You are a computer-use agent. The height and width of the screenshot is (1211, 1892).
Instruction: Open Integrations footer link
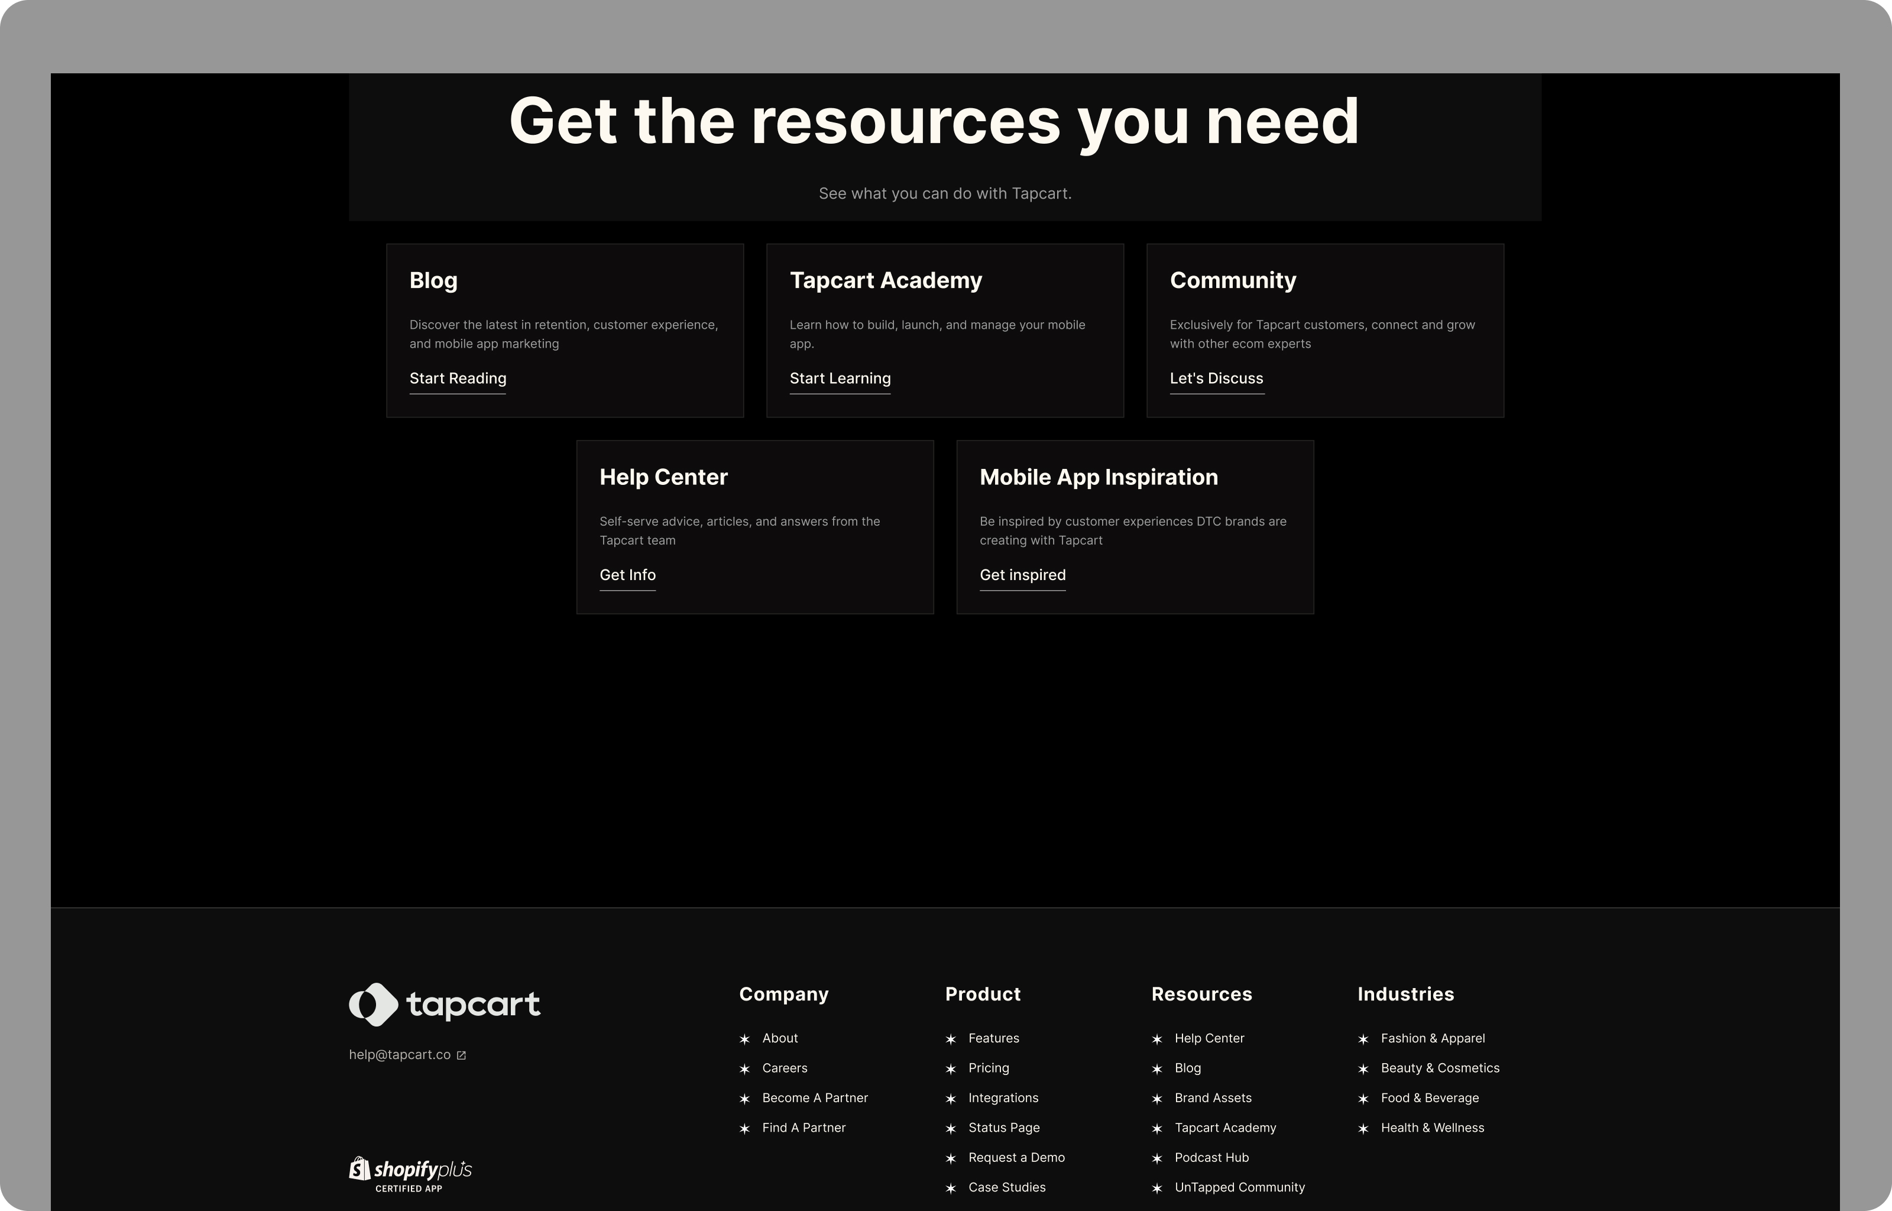[x=1003, y=1097]
